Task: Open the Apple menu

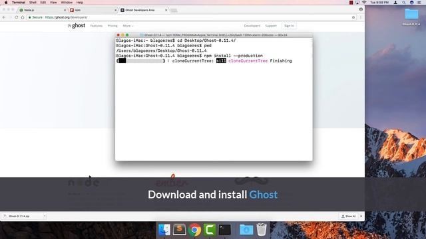Action: coord(6,3)
